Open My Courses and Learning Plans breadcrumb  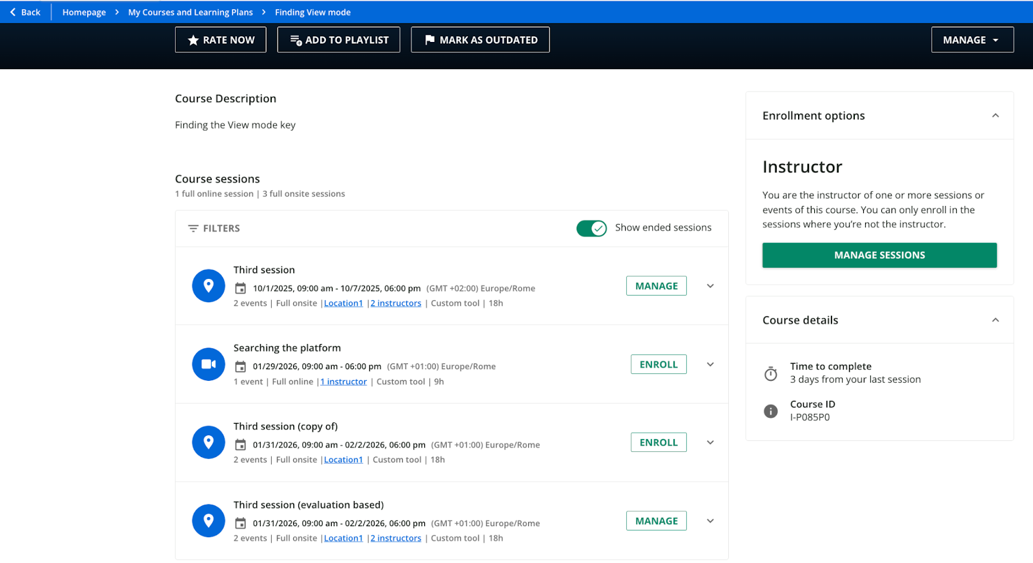(x=190, y=12)
